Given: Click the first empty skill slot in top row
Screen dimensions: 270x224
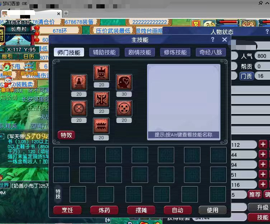Looking at the screenshot, I should [61, 155].
